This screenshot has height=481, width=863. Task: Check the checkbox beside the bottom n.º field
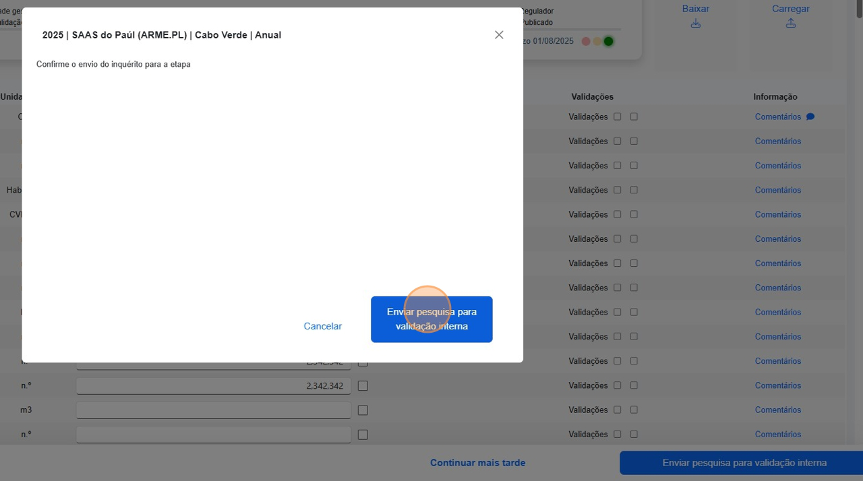click(x=363, y=434)
